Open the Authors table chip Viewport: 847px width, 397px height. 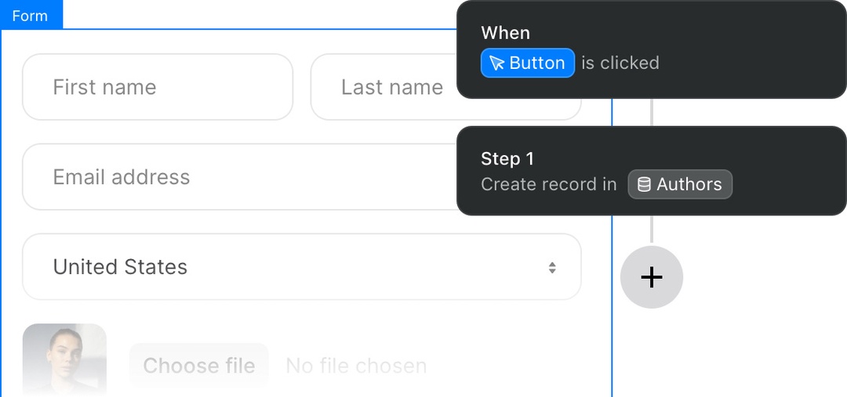click(680, 185)
